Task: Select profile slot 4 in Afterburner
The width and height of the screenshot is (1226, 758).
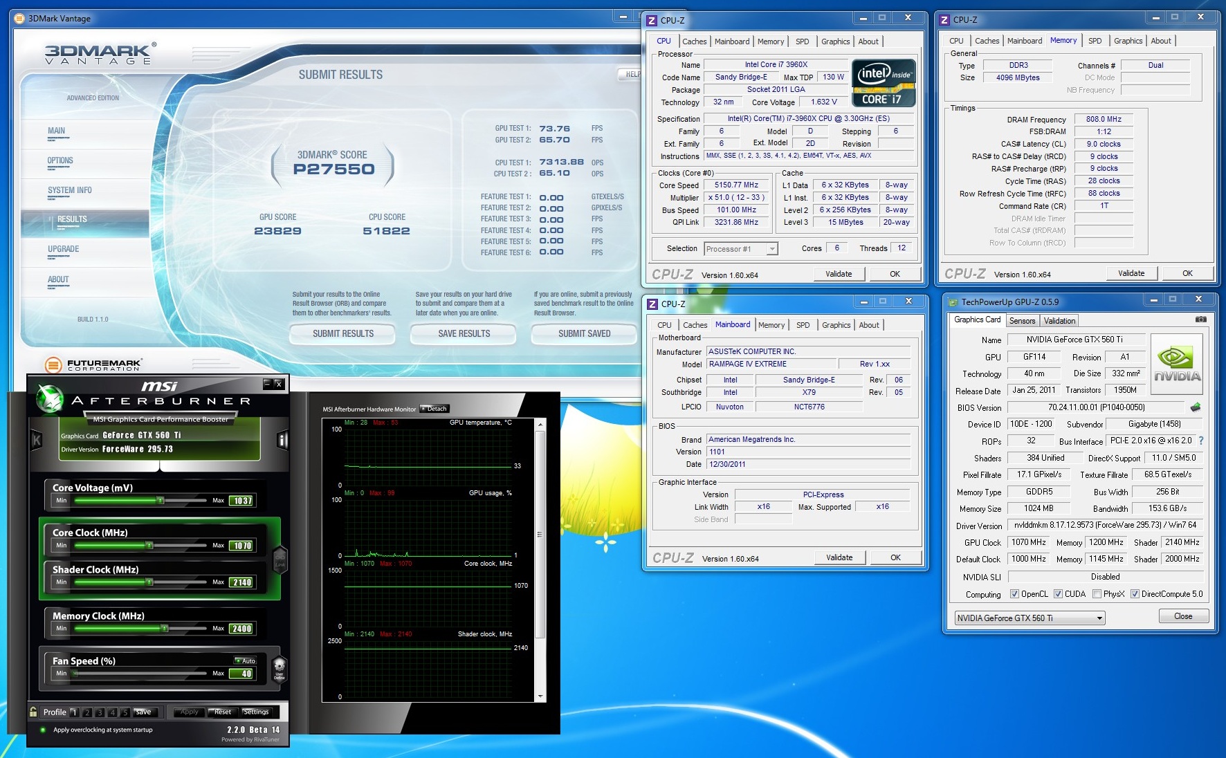Action: 112,712
